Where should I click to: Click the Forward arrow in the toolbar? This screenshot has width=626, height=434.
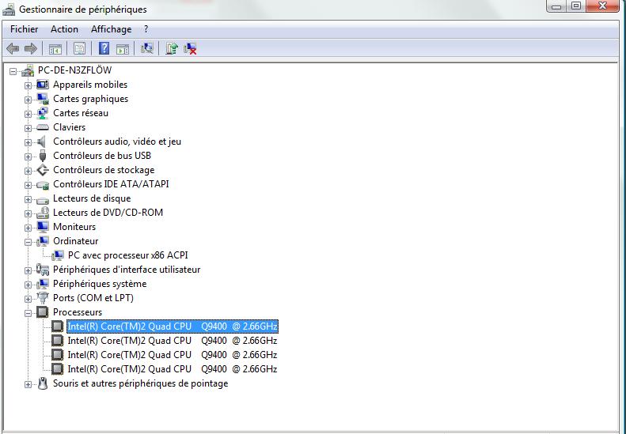tap(31, 49)
